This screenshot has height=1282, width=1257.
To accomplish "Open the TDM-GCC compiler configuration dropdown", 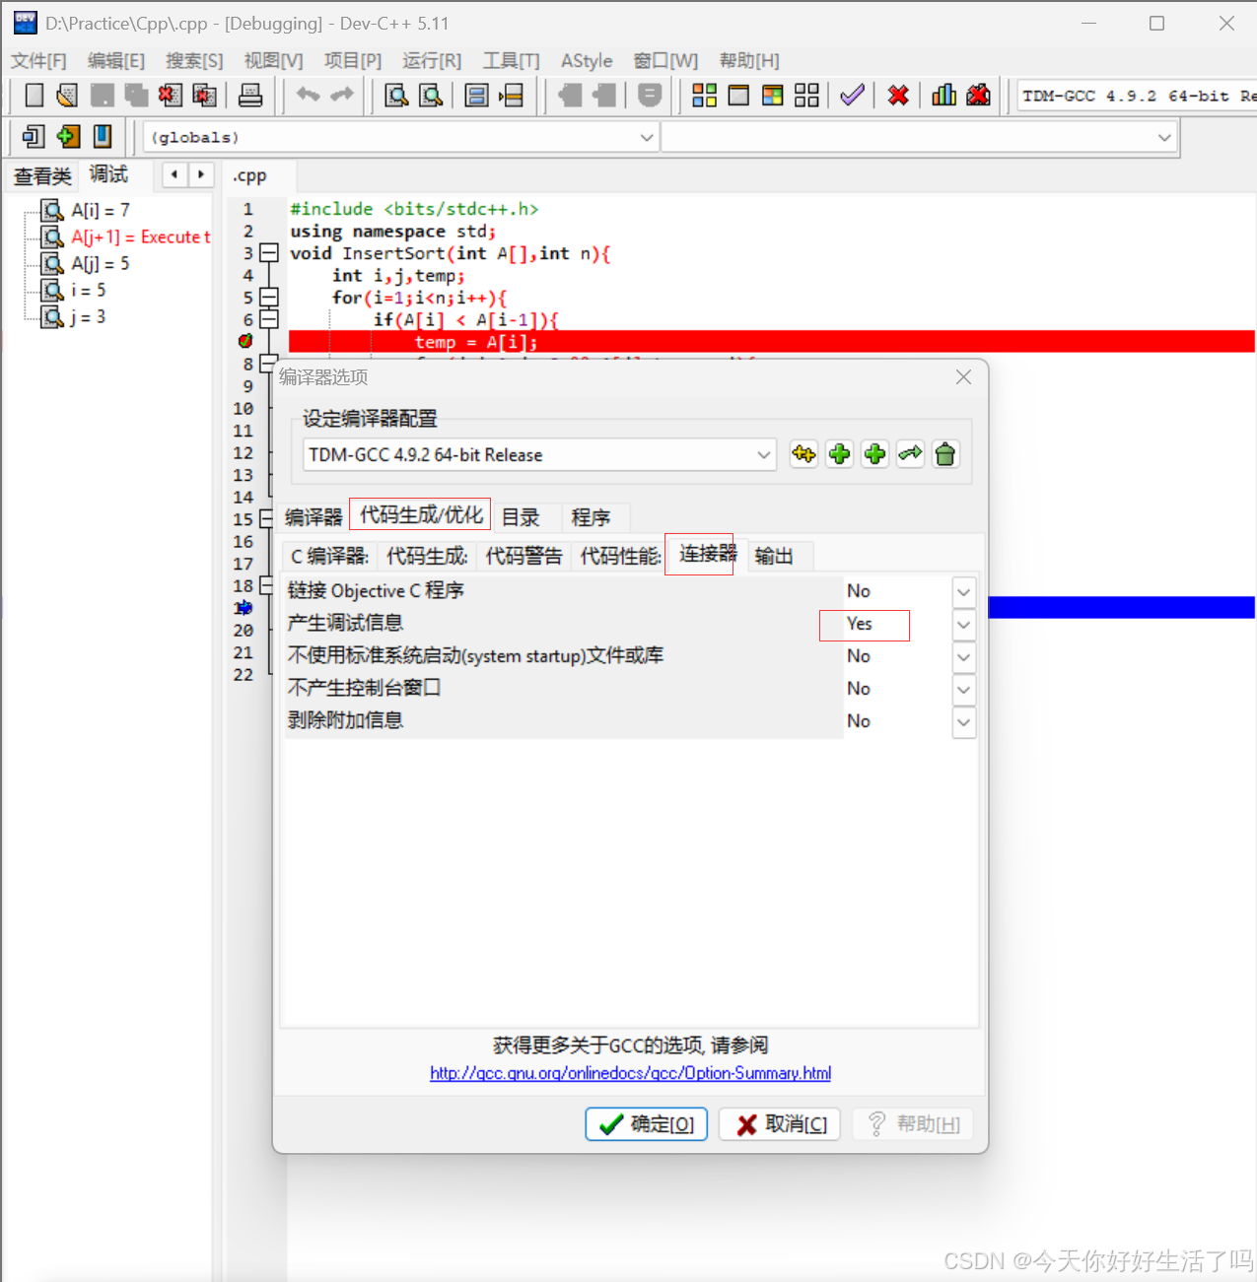I will (764, 454).
